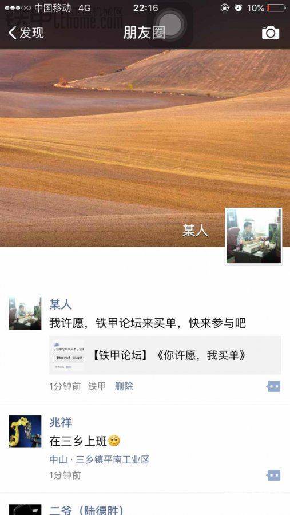This screenshot has width=290, height=515.
Task: Tap the battery indicator in status bar
Action: (276, 8)
